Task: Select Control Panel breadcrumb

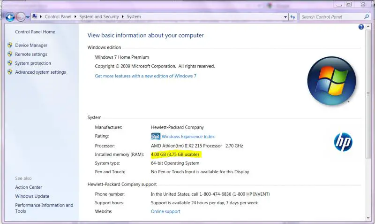Action: pyautogui.click(x=58, y=16)
